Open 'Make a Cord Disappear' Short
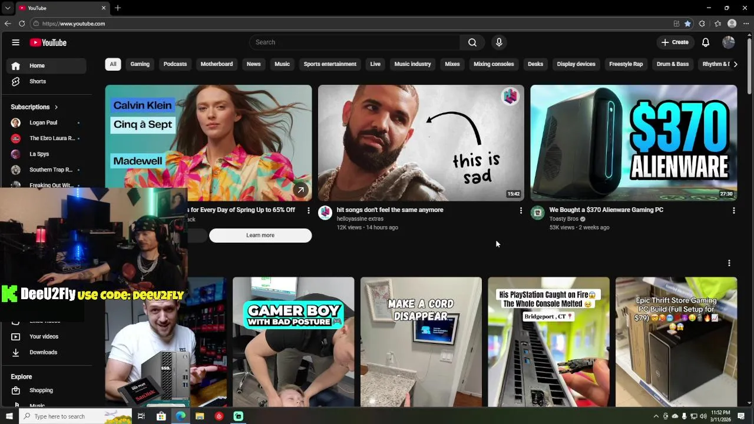This screenshot has width=754, height=424. pos(421,342)
